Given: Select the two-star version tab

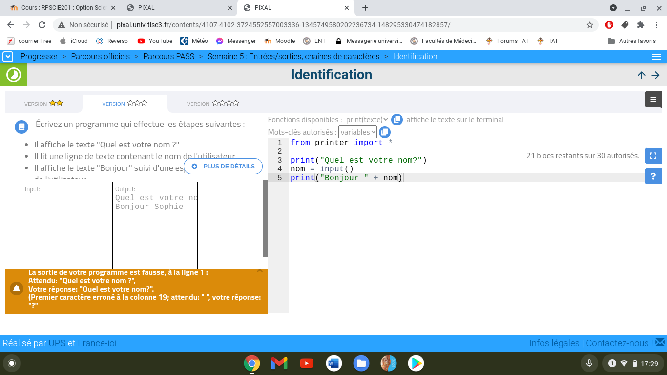Looking at the screenshot, I should 43,104.
